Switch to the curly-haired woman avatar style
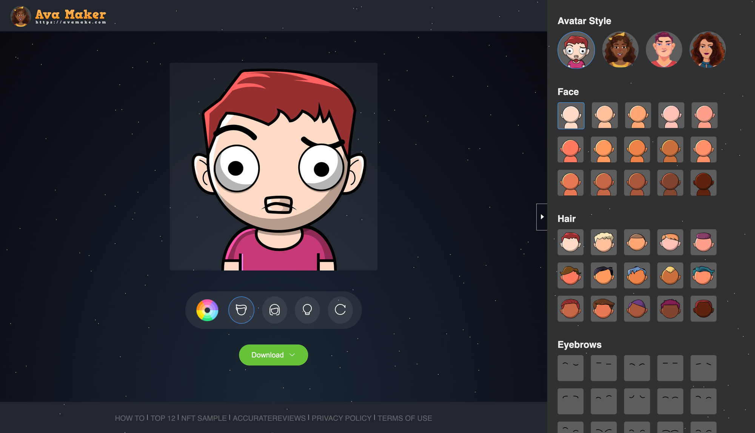Image resolution: width=755 pixels, height=433 pixels. coord(708,50)
